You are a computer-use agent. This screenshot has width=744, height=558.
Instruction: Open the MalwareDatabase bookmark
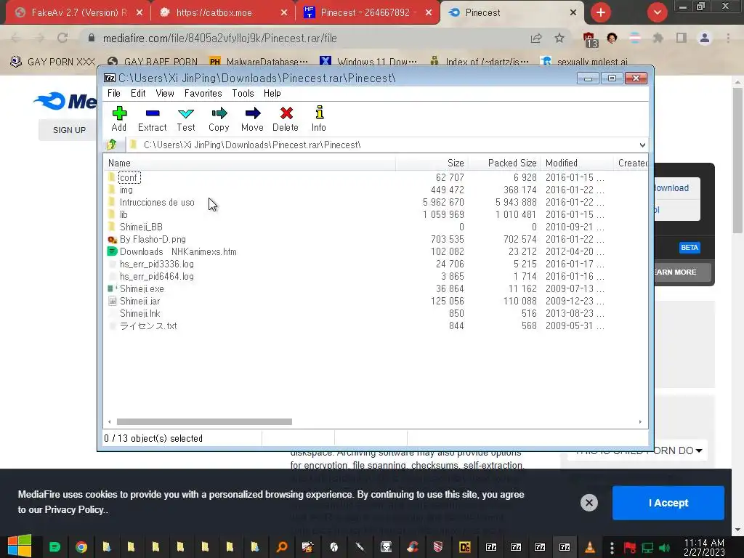(x=259, y=62)
